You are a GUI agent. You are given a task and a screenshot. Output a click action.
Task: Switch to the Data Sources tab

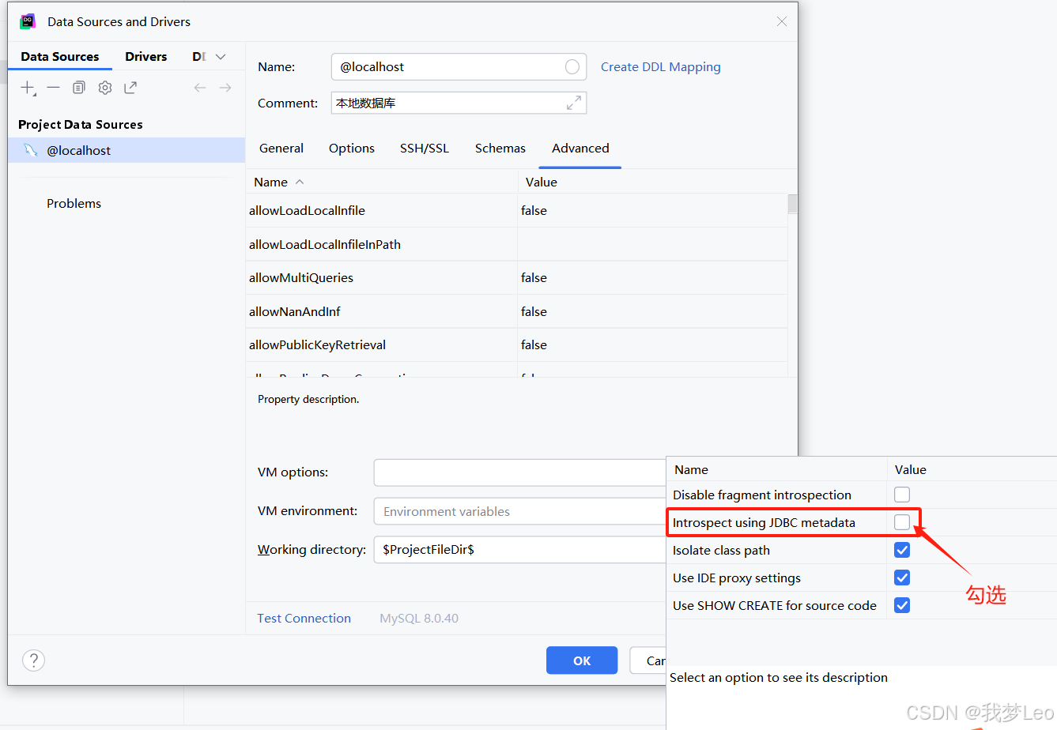60,57
